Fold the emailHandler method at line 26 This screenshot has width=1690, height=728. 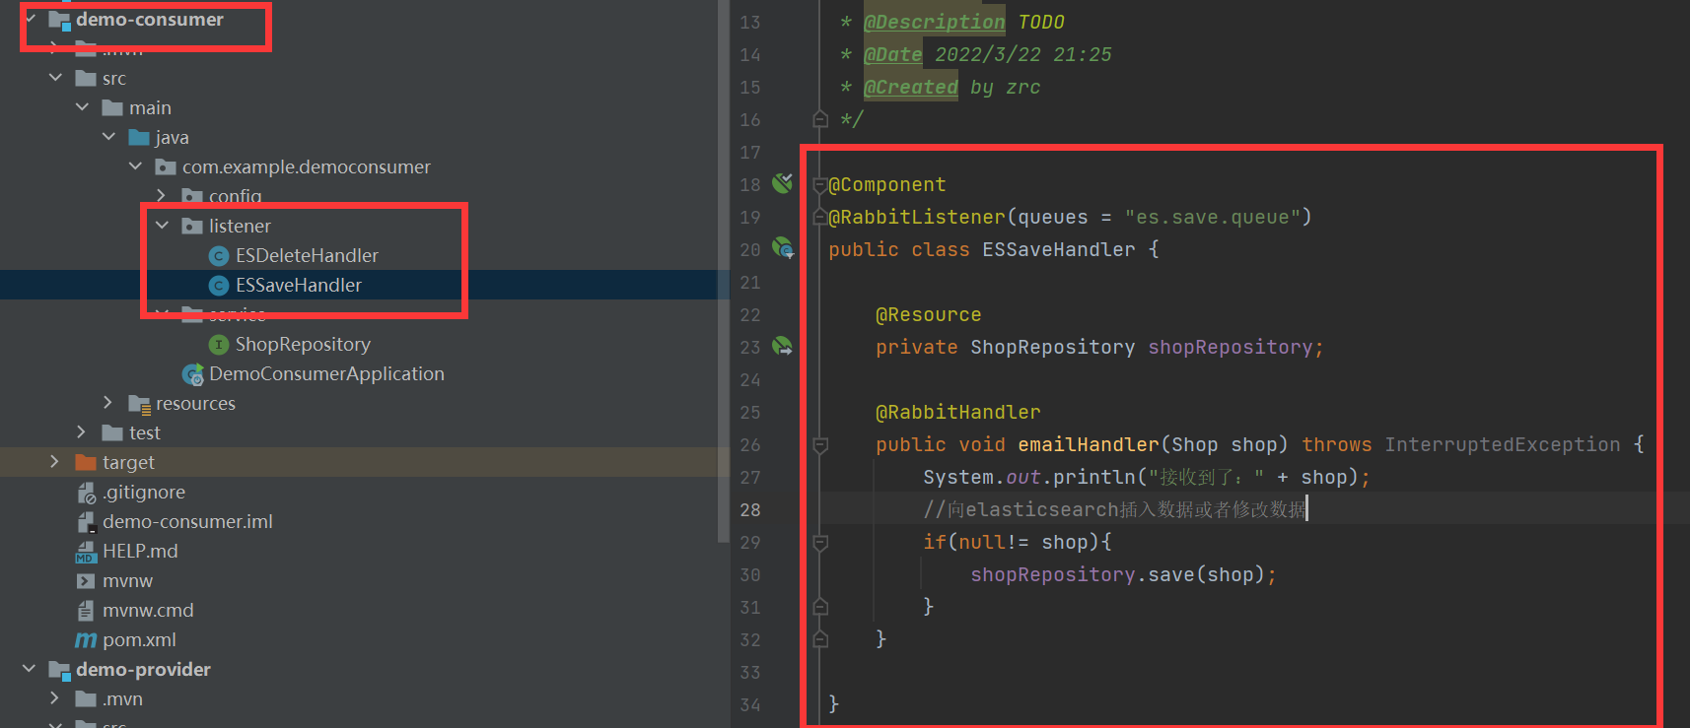point(820,445)
